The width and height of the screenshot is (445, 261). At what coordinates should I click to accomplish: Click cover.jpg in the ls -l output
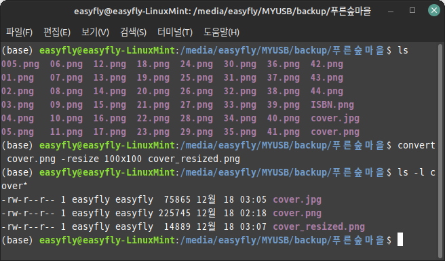click(x=297, y=200)
